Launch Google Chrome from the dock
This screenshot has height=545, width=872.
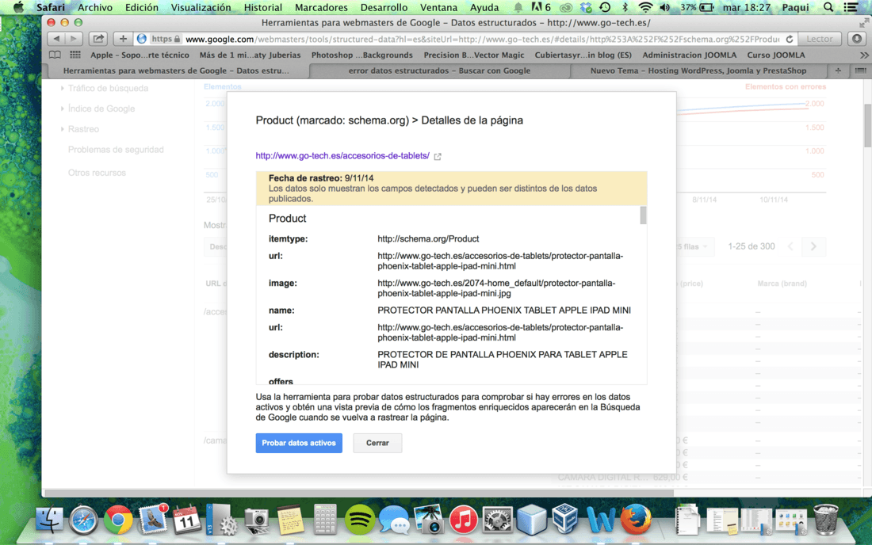[x=118, y=520]
